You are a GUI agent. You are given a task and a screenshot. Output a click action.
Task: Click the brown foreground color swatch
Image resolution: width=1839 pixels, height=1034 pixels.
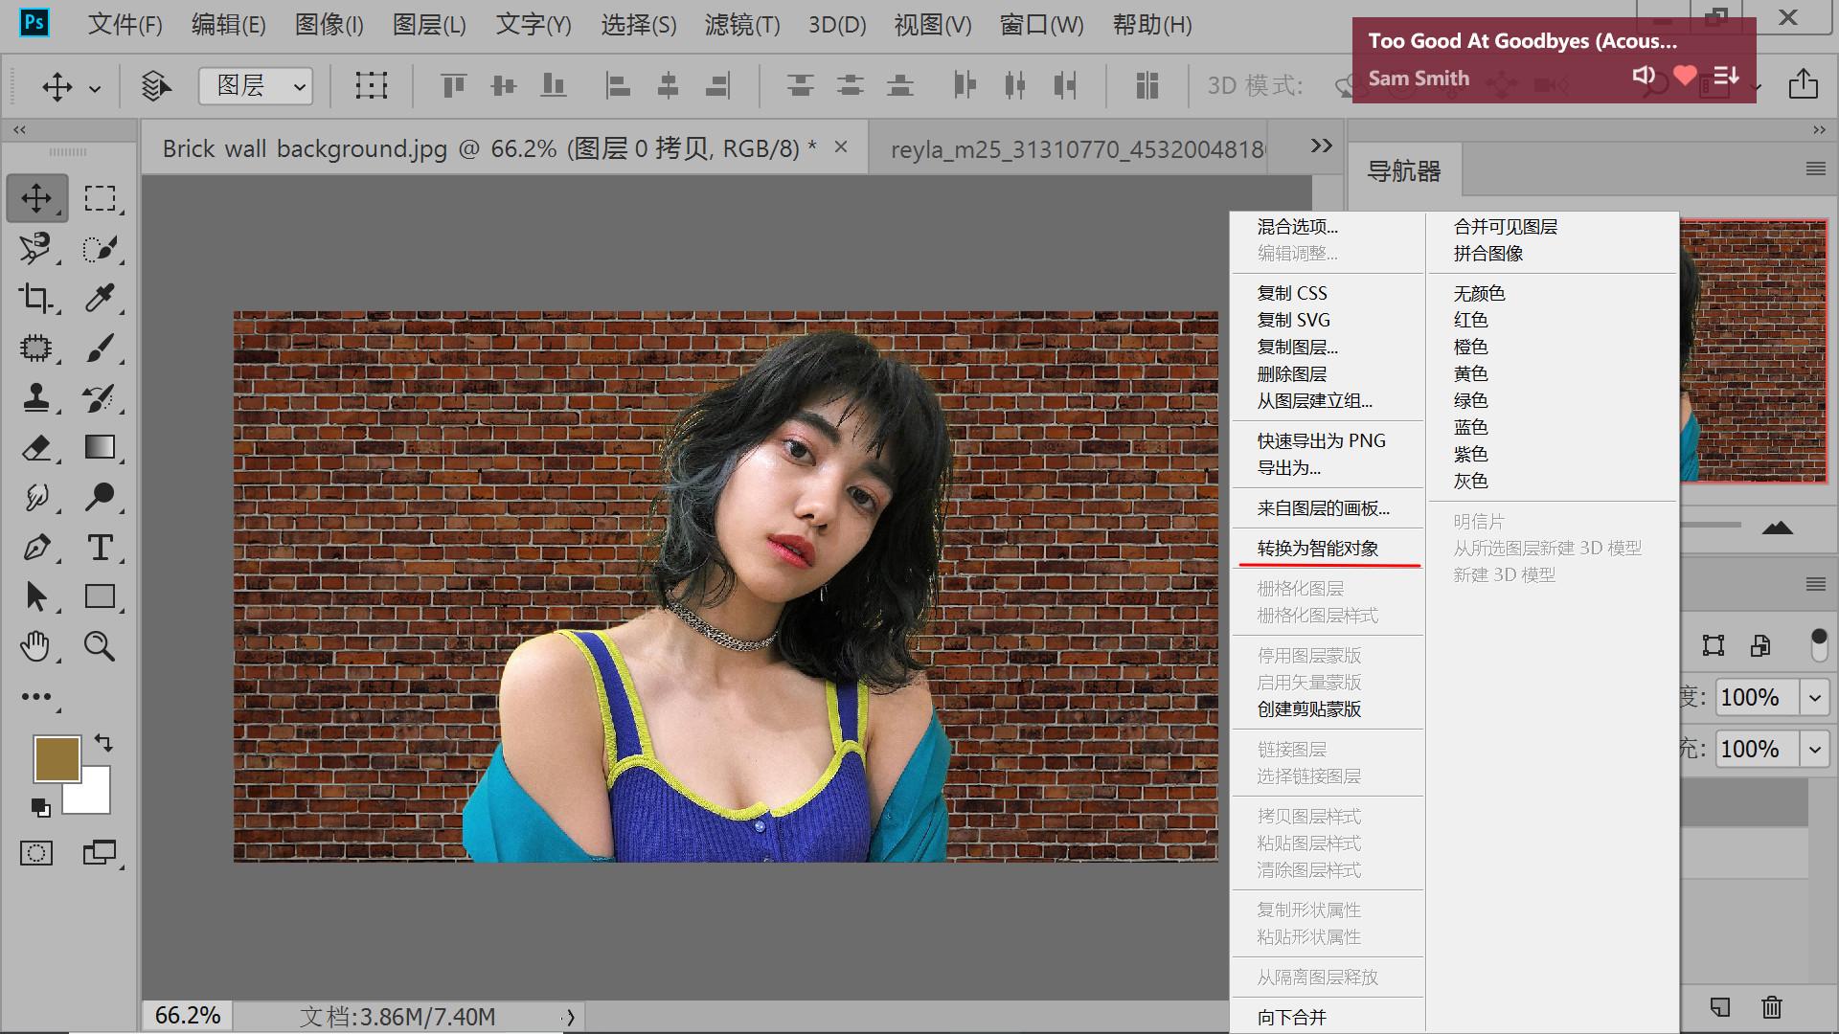pyautogui.click(x=56, y=758)
